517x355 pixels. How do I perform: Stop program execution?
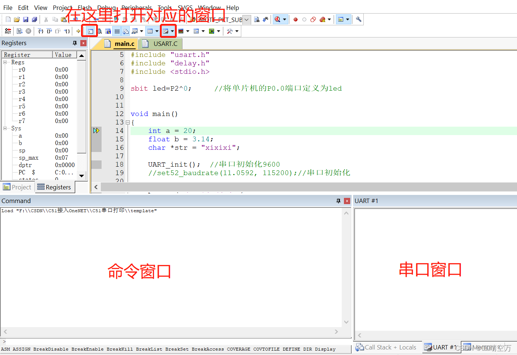[28, 31]
